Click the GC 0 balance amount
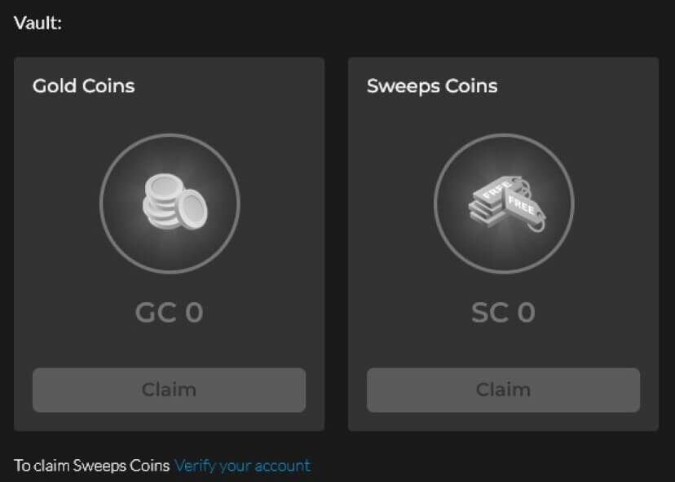Image resolution: width=675 pixels, height=482 pixels. [x=170, y=312]
